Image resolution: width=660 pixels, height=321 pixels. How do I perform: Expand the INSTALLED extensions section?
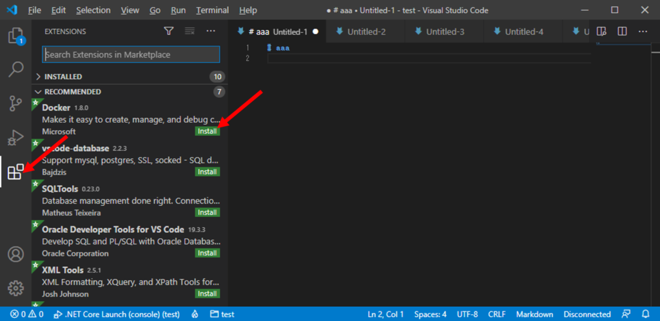click(130, 77)
